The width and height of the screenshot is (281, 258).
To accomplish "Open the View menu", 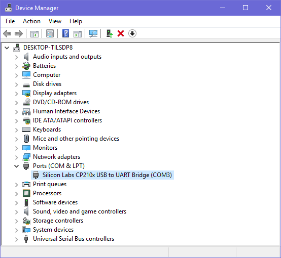I will click(55, 21).
